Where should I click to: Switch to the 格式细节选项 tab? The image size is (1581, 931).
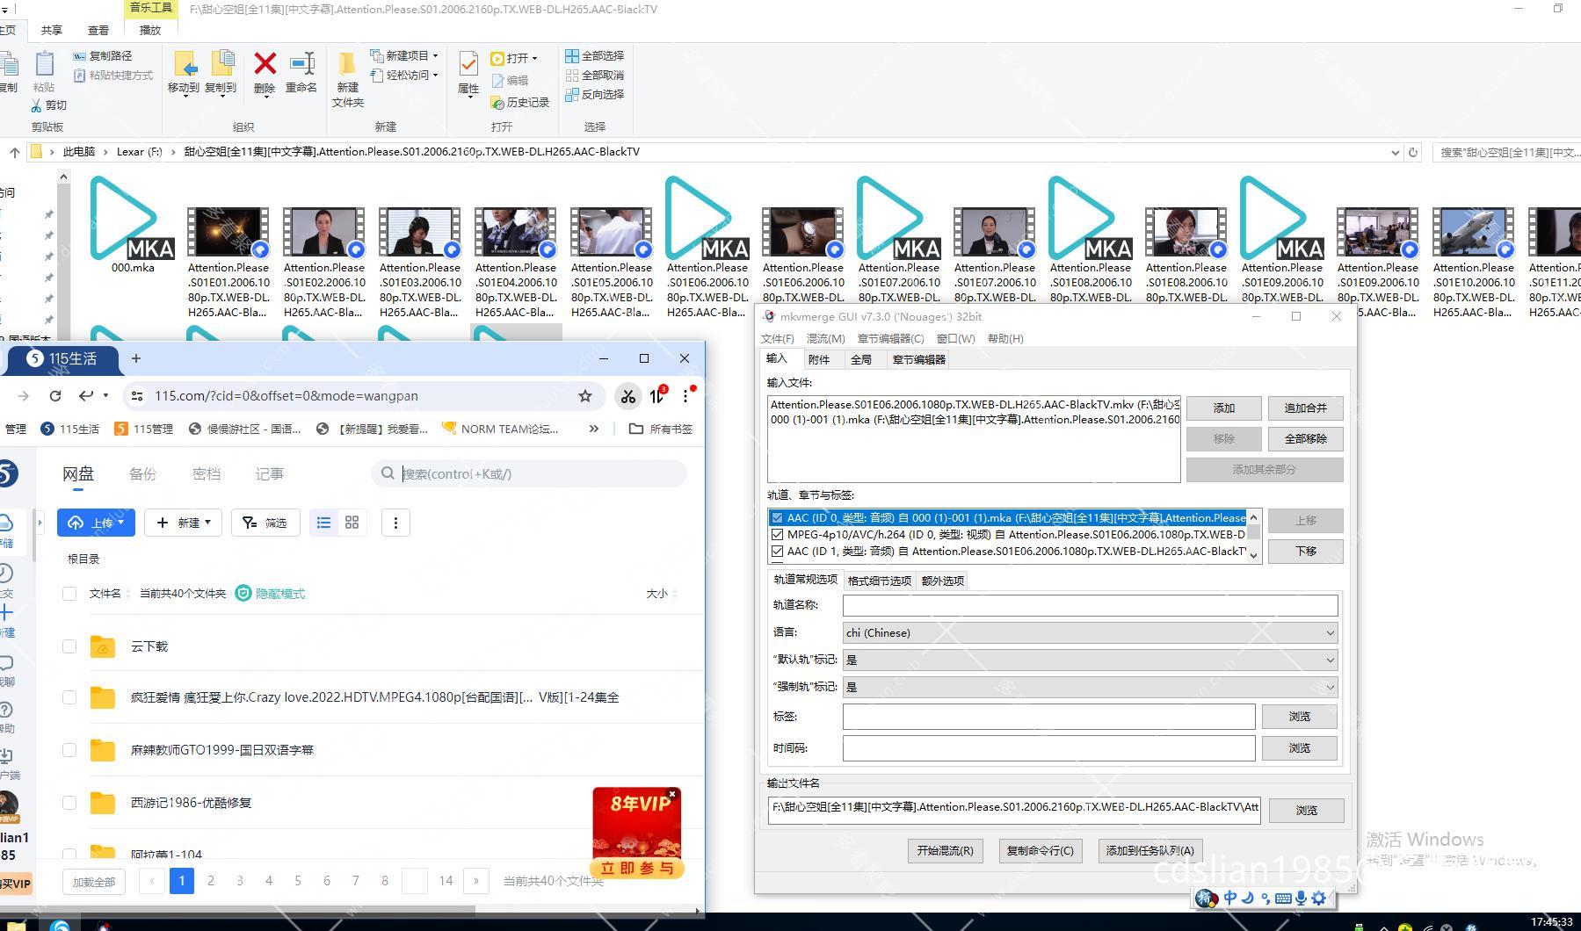pos(879,581)
